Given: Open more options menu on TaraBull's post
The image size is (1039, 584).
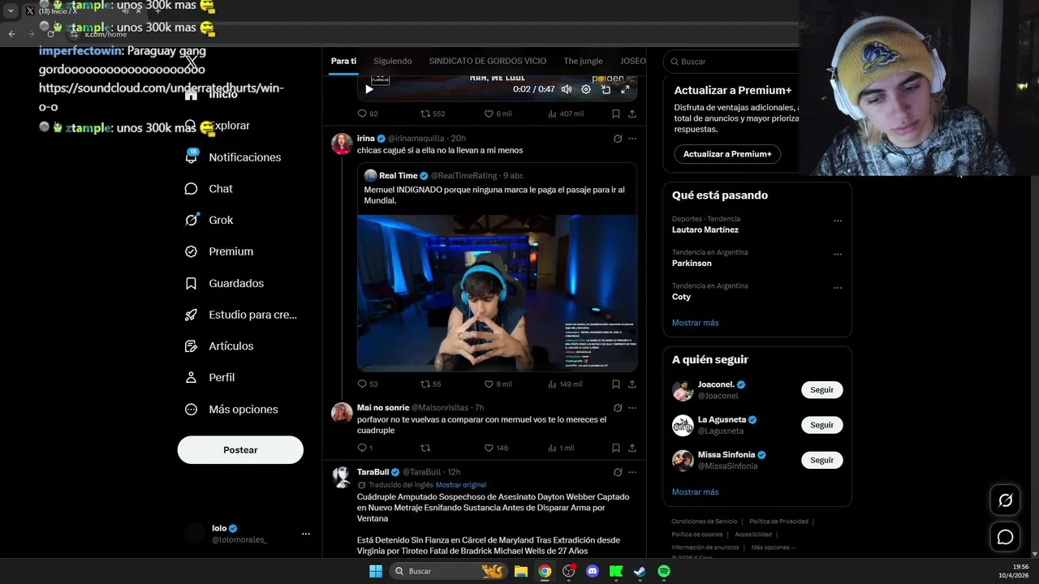Looking at the screenshot, I should 632,472.
